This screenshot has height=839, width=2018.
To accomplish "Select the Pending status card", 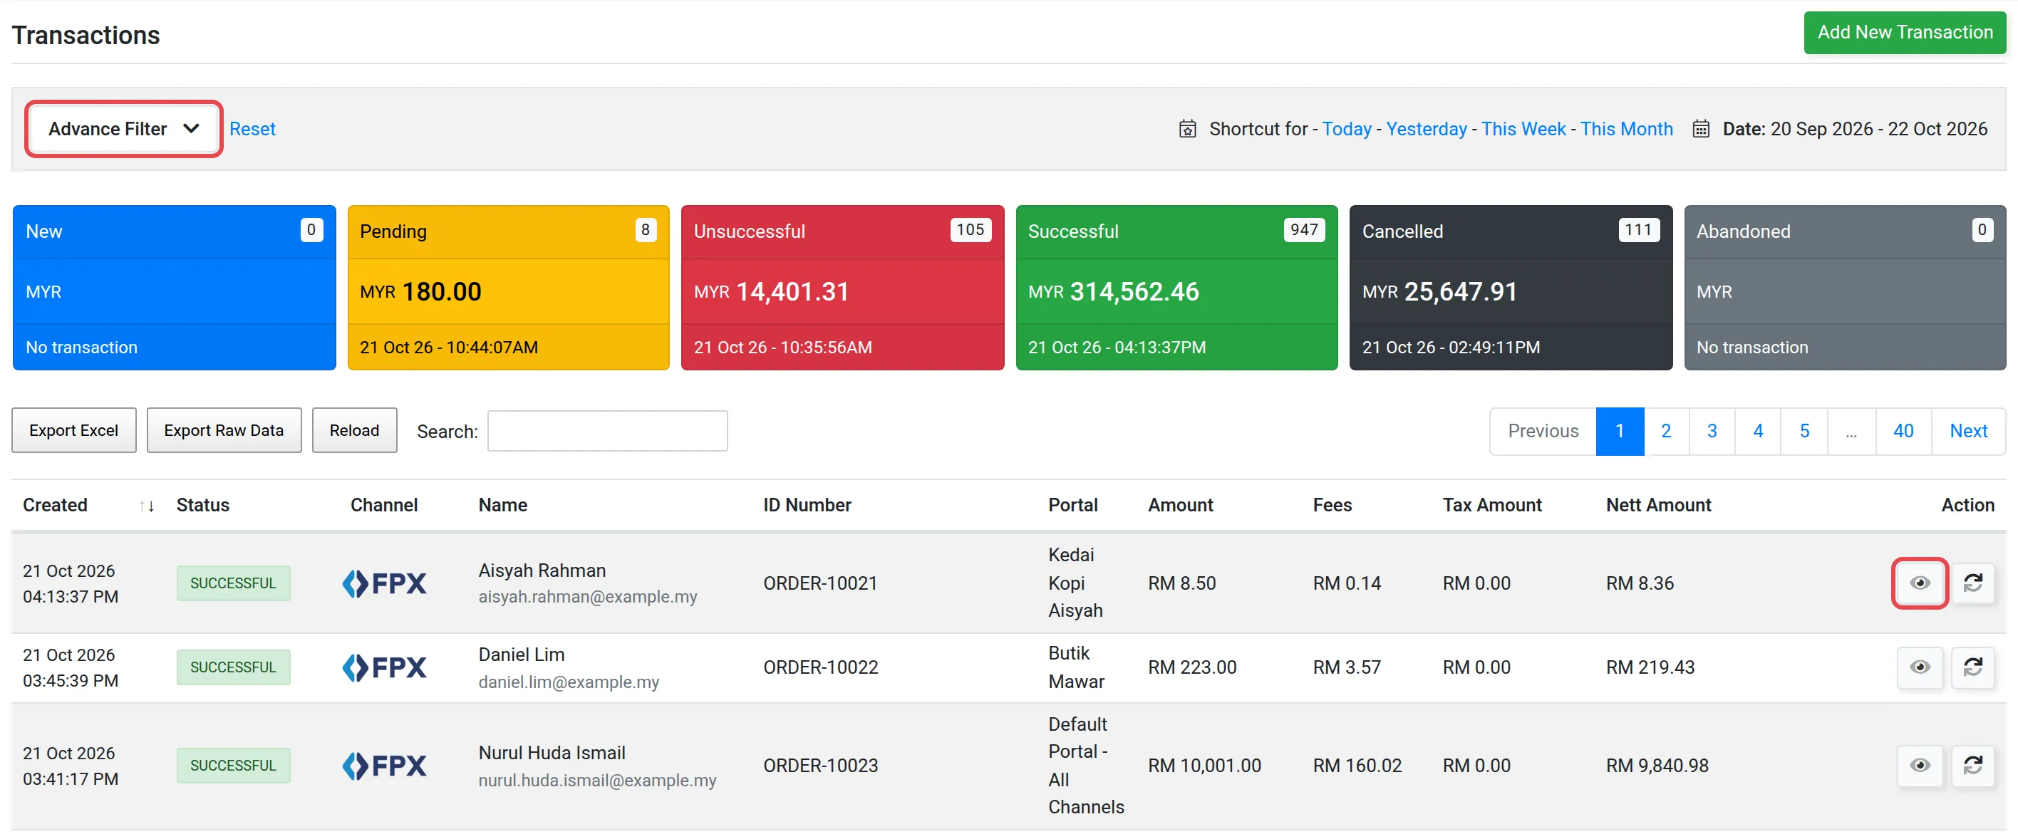I will [508, 287].
